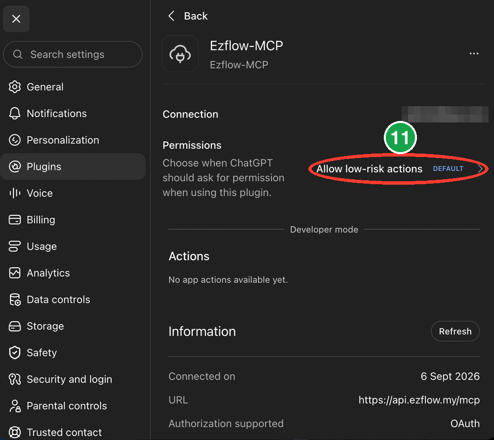Click the Security and login key icon

[x=15, y=379]
